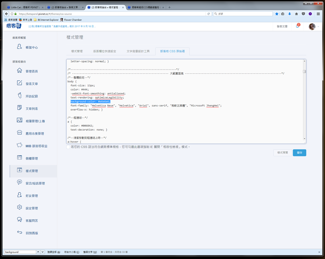
Task: Click the site identity lock icon
Action: click(x=15, y=14)
